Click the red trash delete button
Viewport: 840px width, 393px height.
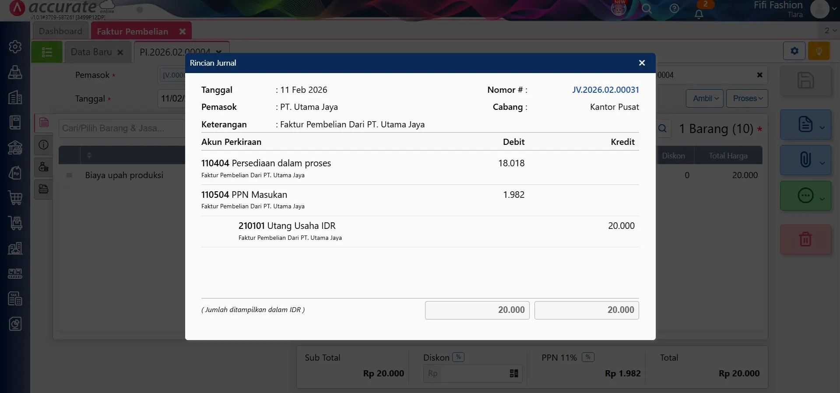805,239
